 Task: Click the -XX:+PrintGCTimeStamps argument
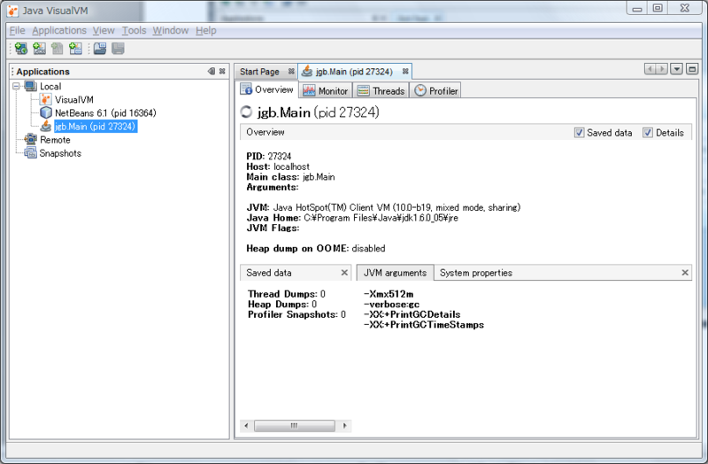424,325
